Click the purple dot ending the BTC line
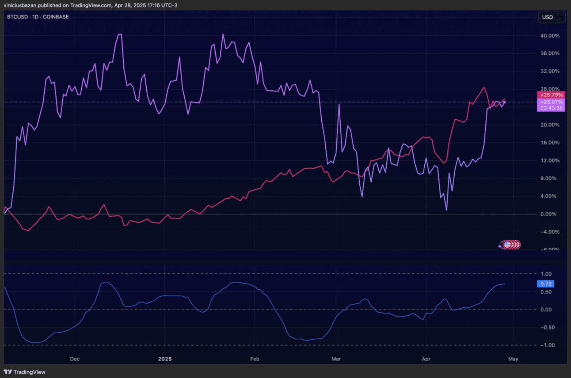571x378 pixels. click(x=505, y=102)
